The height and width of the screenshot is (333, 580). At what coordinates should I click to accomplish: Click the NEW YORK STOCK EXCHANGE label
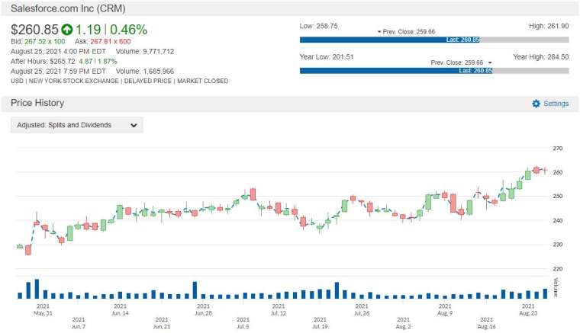[73, 82]
